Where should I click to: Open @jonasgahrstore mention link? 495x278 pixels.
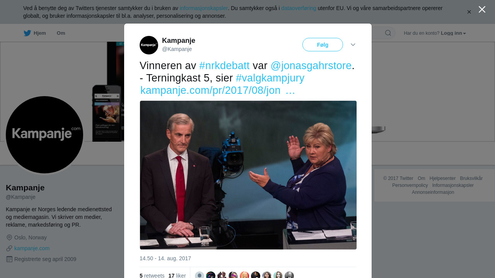point(311,66)
